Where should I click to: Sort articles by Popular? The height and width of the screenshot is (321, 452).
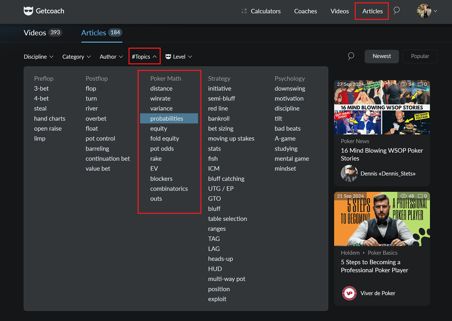click(x=420, y=56)
